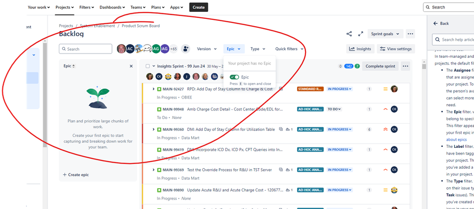
Task: Click the STANDARD R... label on MAIN-92427
Action: pyautogui.click(x=310, y=89)
